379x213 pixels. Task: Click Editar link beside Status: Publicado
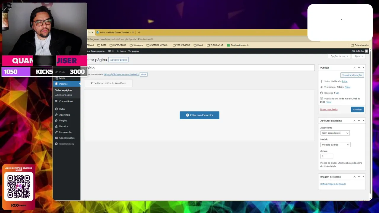pyautogui.click(x=345, y=81)
